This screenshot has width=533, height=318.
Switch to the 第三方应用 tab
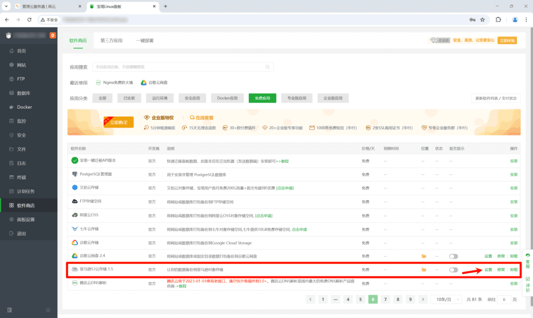(x=111, y=41)
